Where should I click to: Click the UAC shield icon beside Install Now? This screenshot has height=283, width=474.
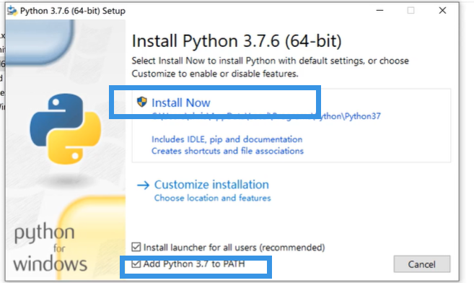[x=142, y=102]
